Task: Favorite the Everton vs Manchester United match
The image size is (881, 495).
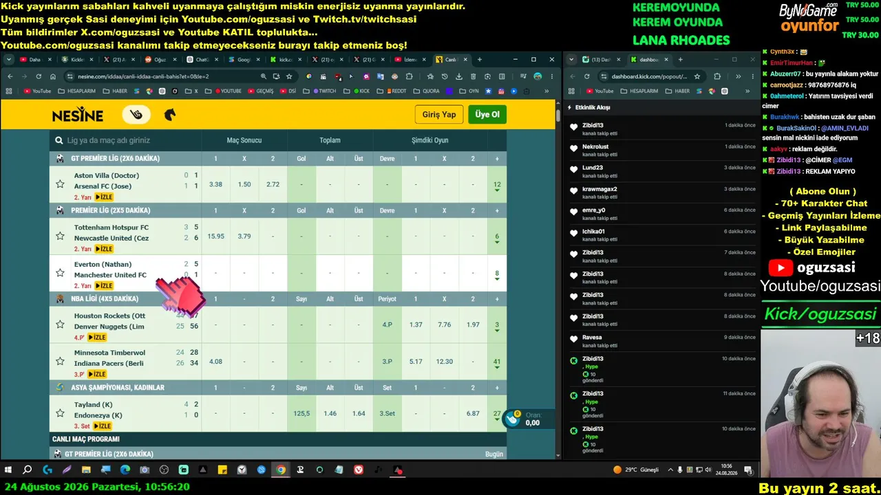Action: tap(60, 273)
